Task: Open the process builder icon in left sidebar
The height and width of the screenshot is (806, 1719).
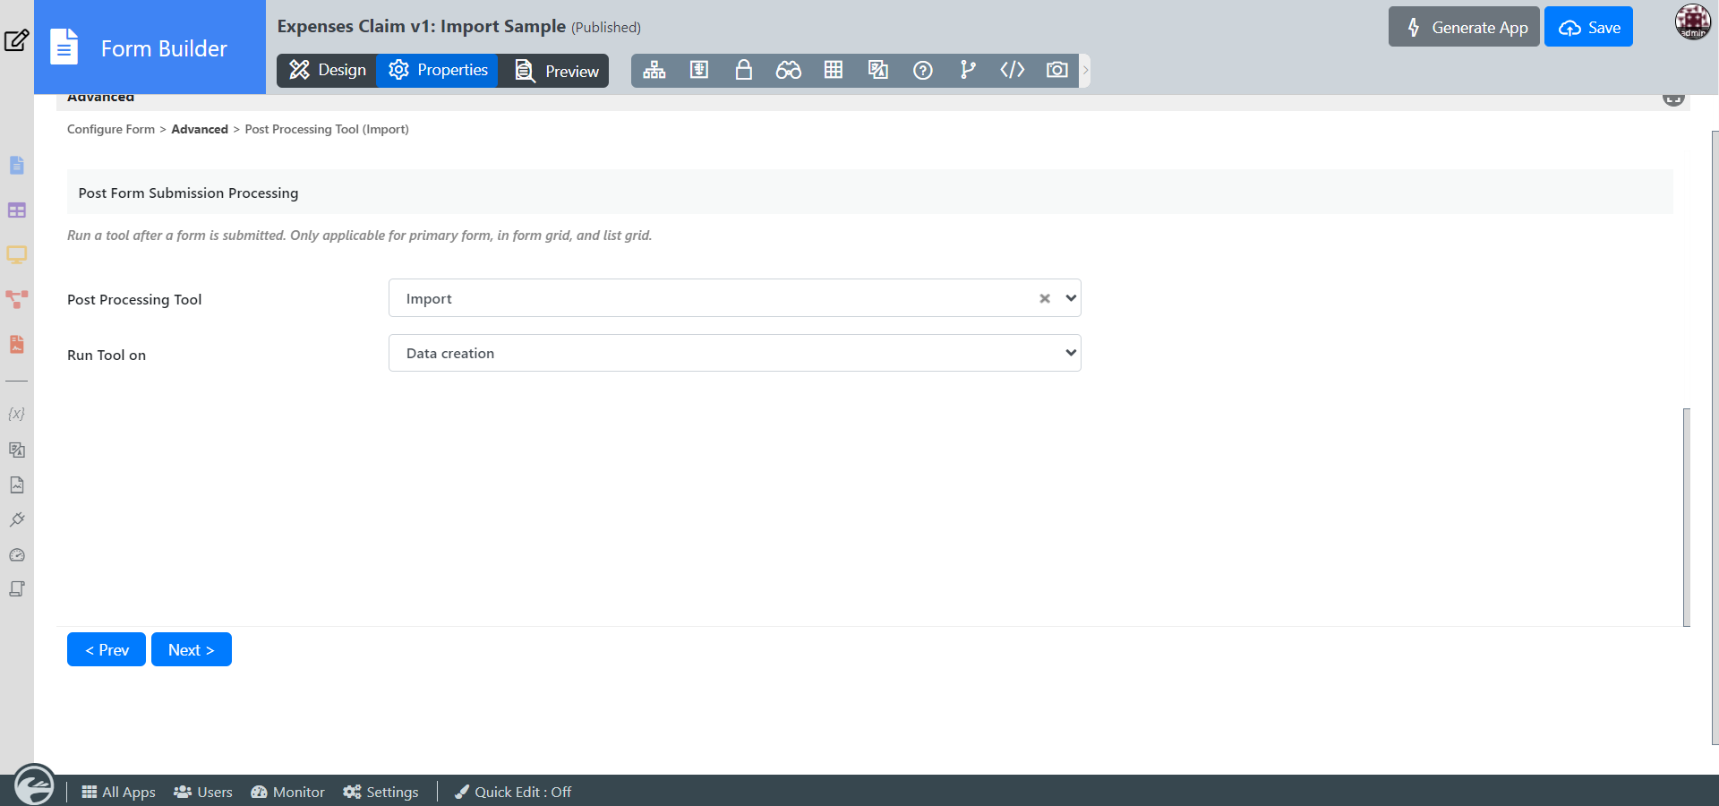Action: pyautogui.click(x=16, y=299)
